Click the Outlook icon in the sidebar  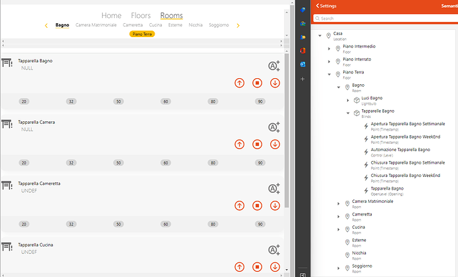click(x=302, y=64)
